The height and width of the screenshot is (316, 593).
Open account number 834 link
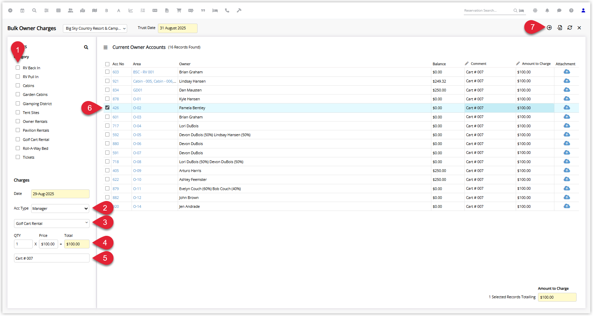pos(116,90)
